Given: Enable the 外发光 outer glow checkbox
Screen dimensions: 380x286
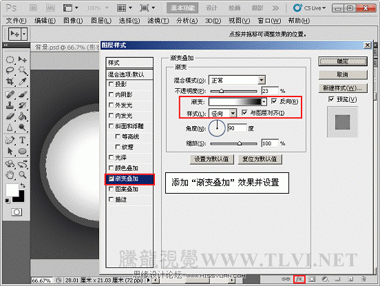Looking at the screenshot, I should click(111, 105).
